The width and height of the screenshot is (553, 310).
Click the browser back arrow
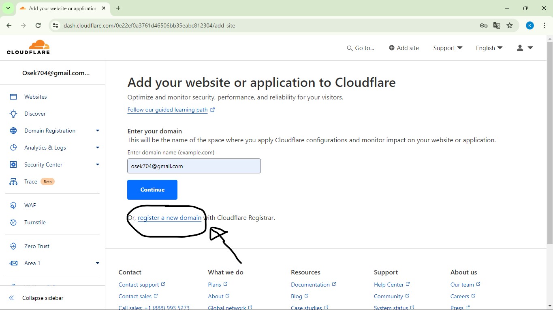point(9,25)
